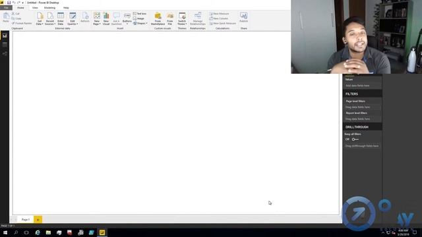Open Manage Relationships

(198, 18)
